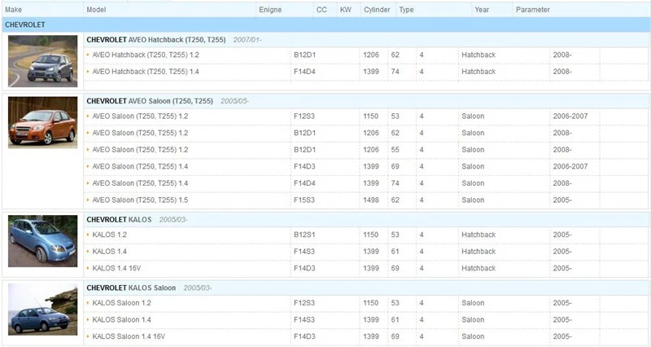Click the Make column header

tap(14, 10)
